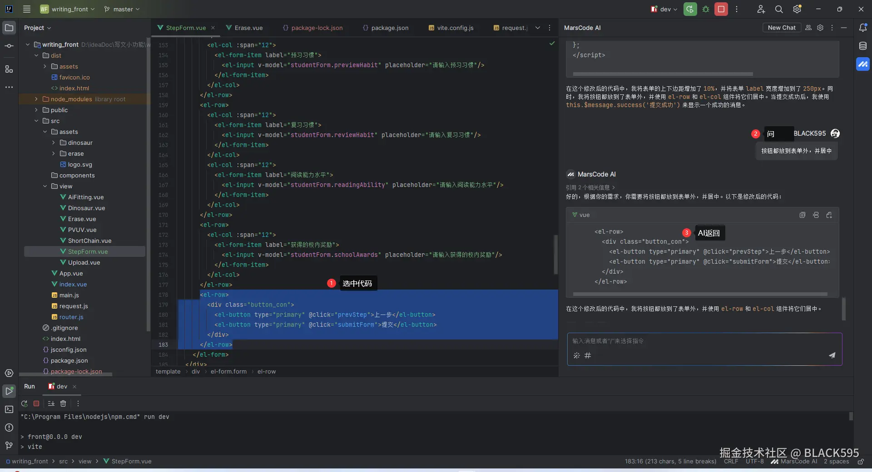Expand the node_modules folder

(x=36, y=99)
